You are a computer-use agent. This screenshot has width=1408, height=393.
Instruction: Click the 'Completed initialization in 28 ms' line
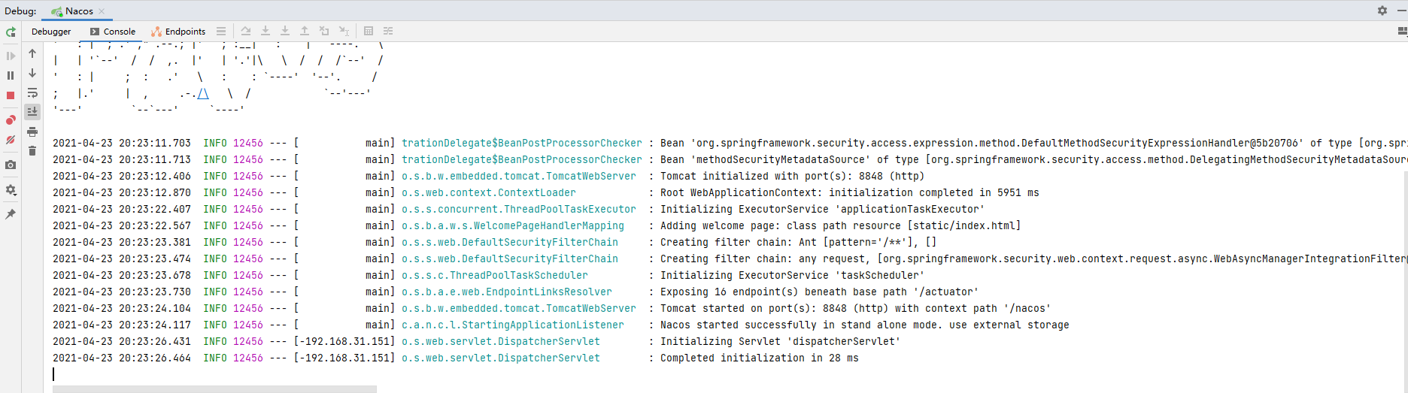760,358
